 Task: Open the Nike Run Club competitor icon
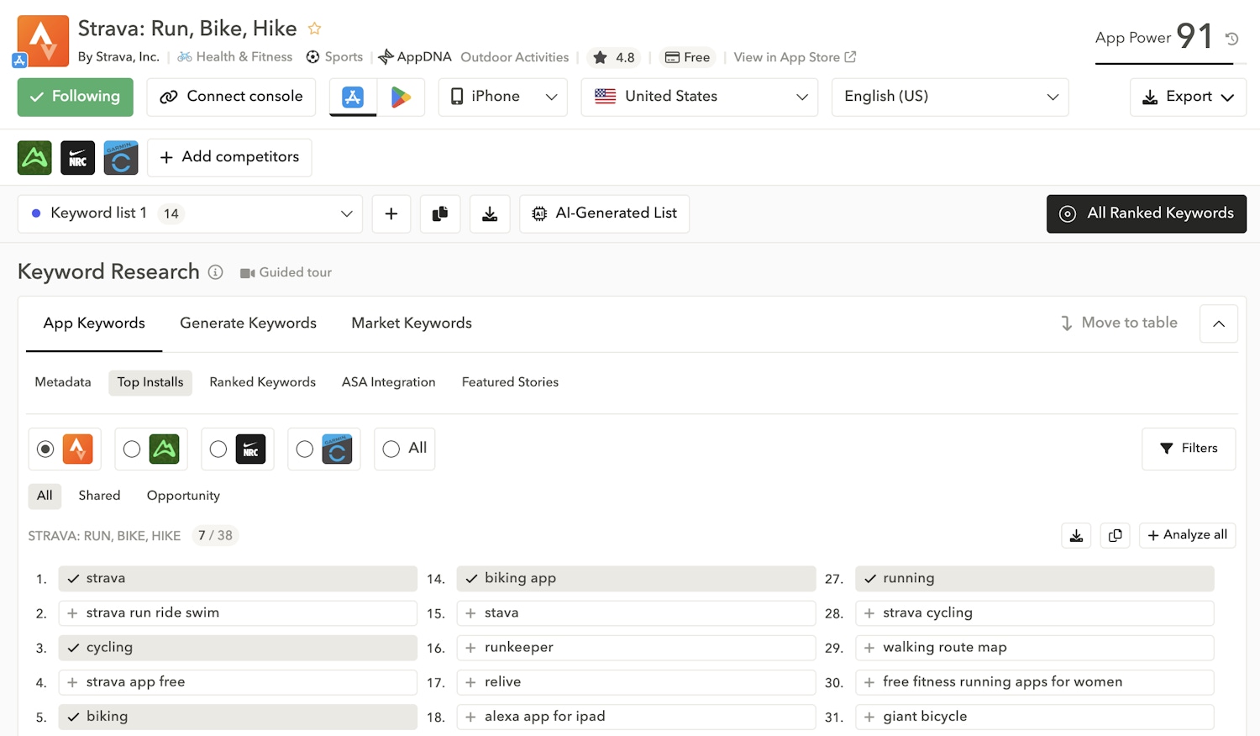(77, 158)
